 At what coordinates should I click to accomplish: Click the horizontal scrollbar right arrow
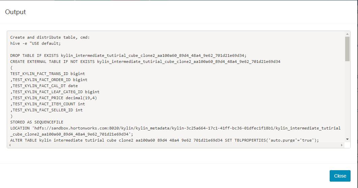(341, 145)
